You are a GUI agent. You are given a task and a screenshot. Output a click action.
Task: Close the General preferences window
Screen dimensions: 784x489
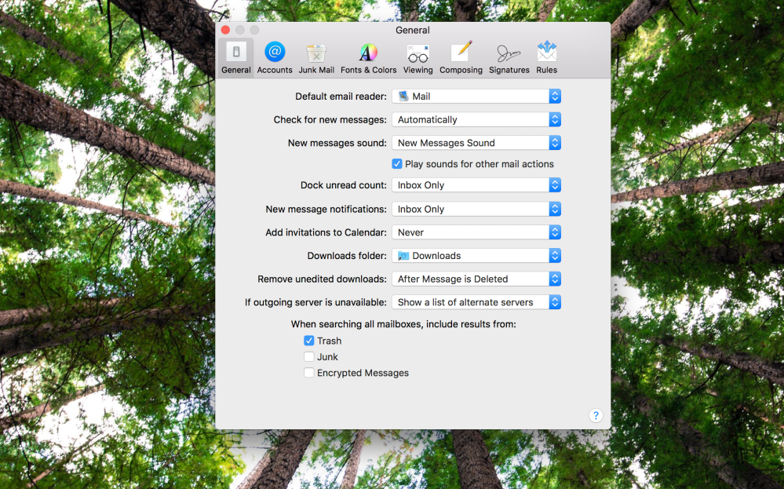pyautogui.click(x=226, y=30)
